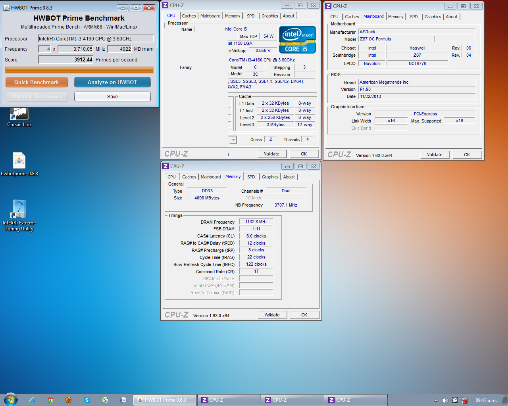The height and width of the screenshot is (406, 508).
Task: Click Analyze on HWBOT button
Action: (x=112, y=82)
